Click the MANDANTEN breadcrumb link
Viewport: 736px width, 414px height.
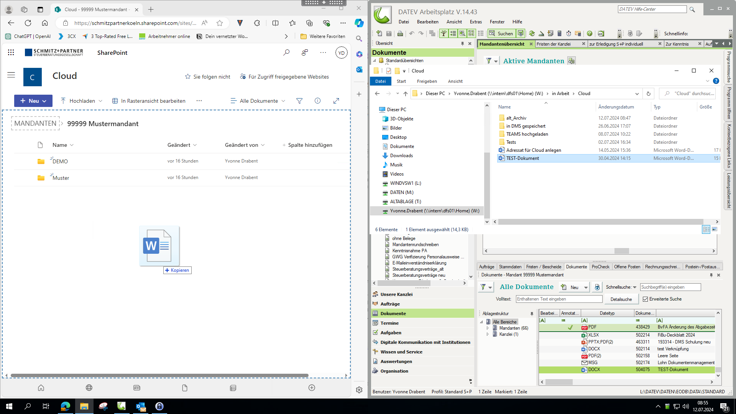click(x=35, y=123)
